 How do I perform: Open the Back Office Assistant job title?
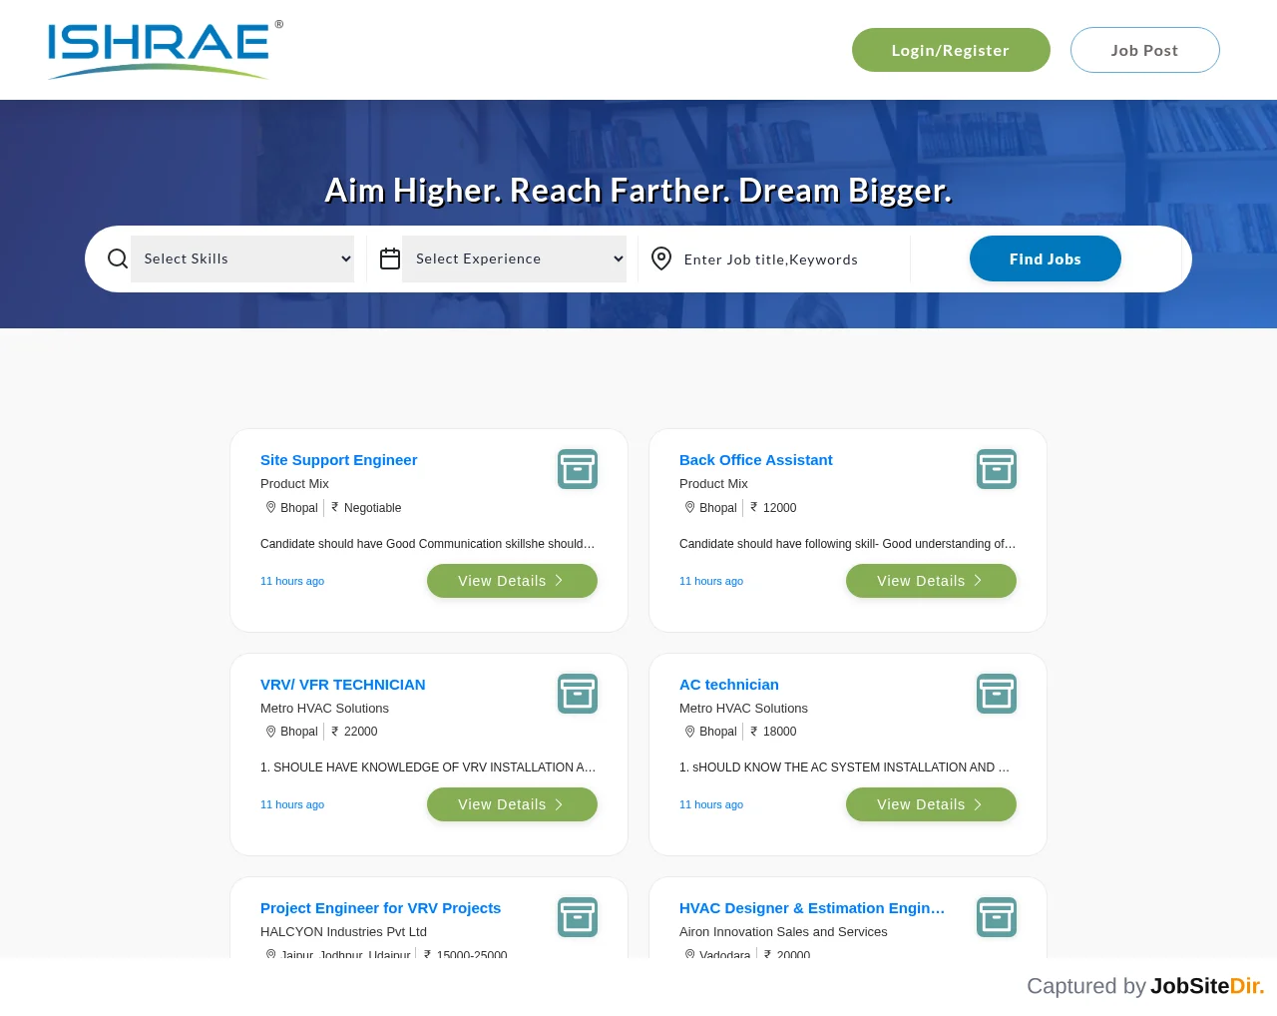pos(756,460)
